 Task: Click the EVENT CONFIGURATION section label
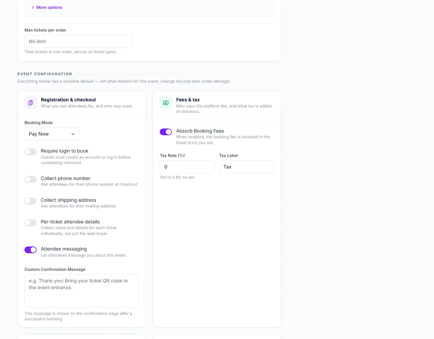[45, 74]
